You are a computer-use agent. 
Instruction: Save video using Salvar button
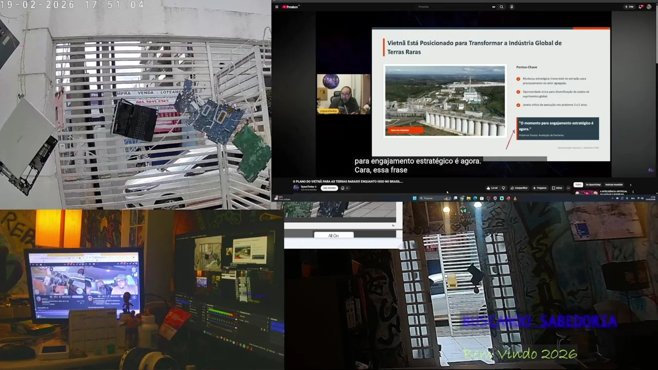pyautogui.click(x=557, y=188)
